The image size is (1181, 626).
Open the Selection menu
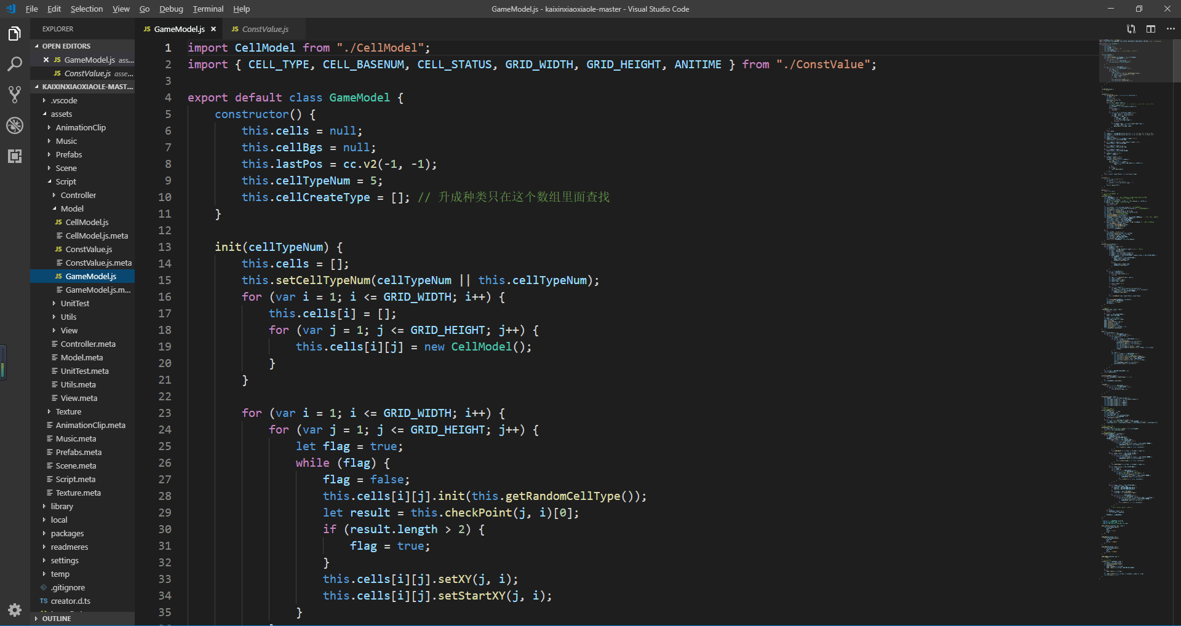tap(87, 9)
